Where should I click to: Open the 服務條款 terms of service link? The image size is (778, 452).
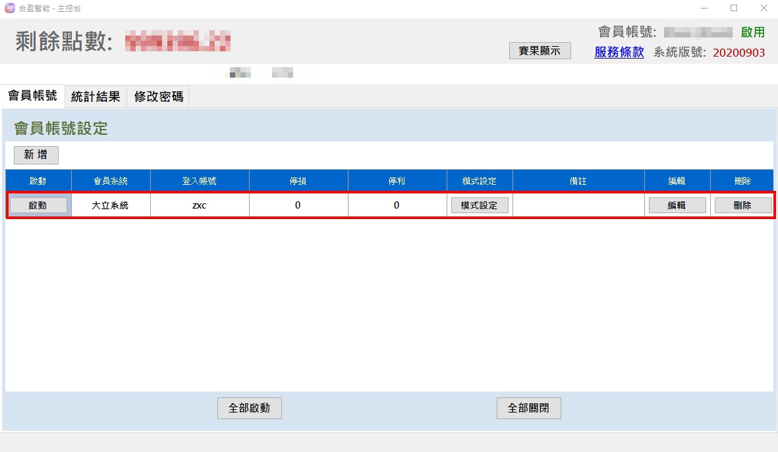(619, 53)
